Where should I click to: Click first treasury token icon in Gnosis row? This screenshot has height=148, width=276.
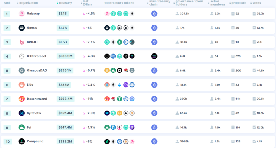(107, 28)
